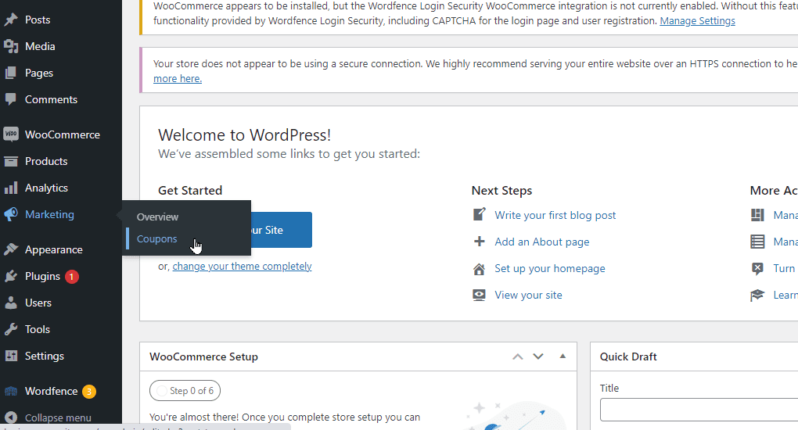Open the Appearance menu

coord(53,249)
